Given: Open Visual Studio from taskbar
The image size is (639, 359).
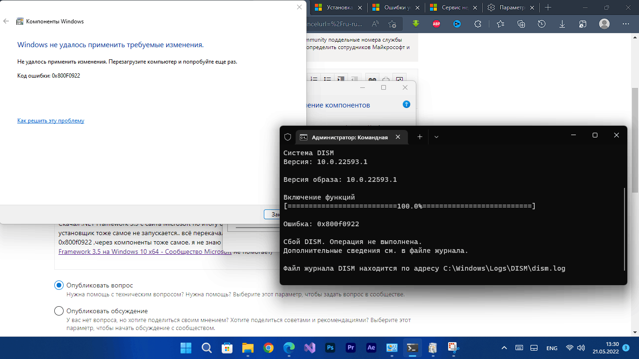Looking at the screenshot, I should [x=309, y=348].
